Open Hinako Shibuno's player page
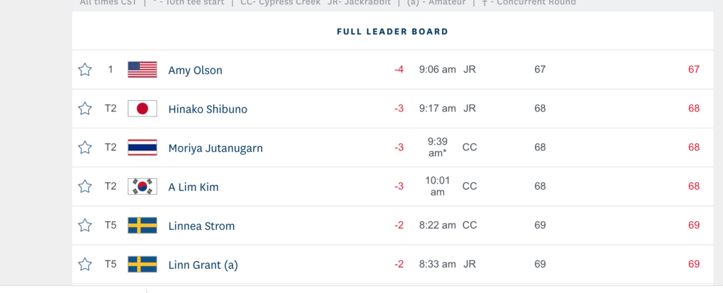 click(208, 109)
